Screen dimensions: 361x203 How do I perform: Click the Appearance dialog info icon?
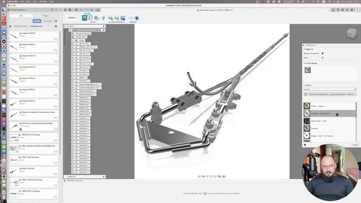(305, 145)
